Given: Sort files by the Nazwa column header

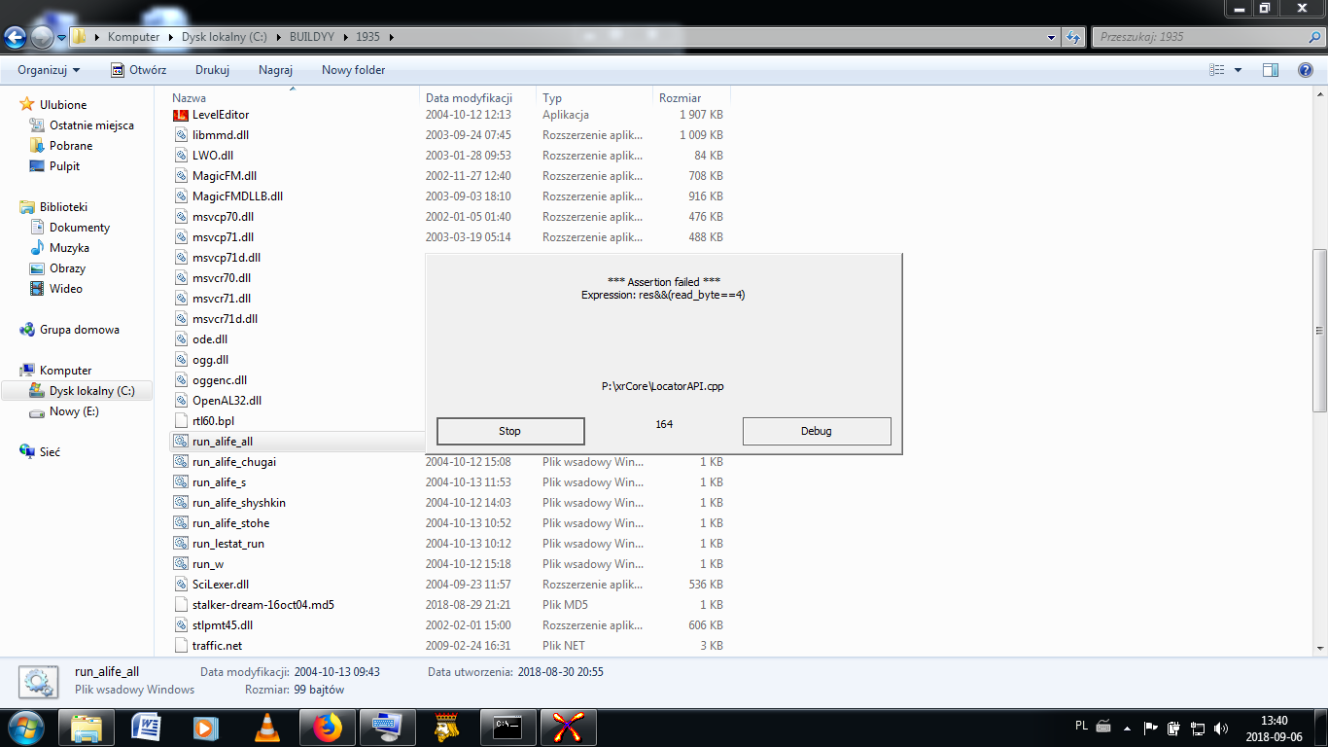Looking at the screenshot, I should click(x=190, y=98).
